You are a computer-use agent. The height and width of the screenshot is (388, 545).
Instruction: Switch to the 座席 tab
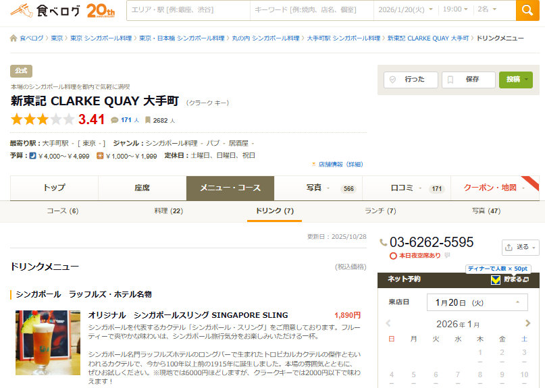[142, 188]
